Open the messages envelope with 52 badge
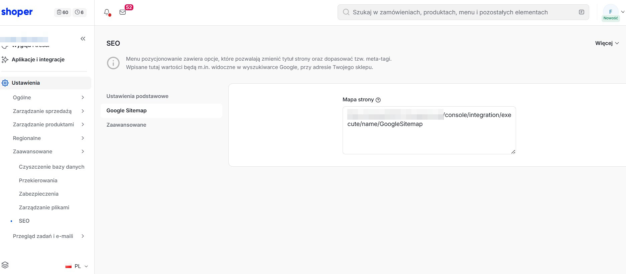 click(123, 12)
